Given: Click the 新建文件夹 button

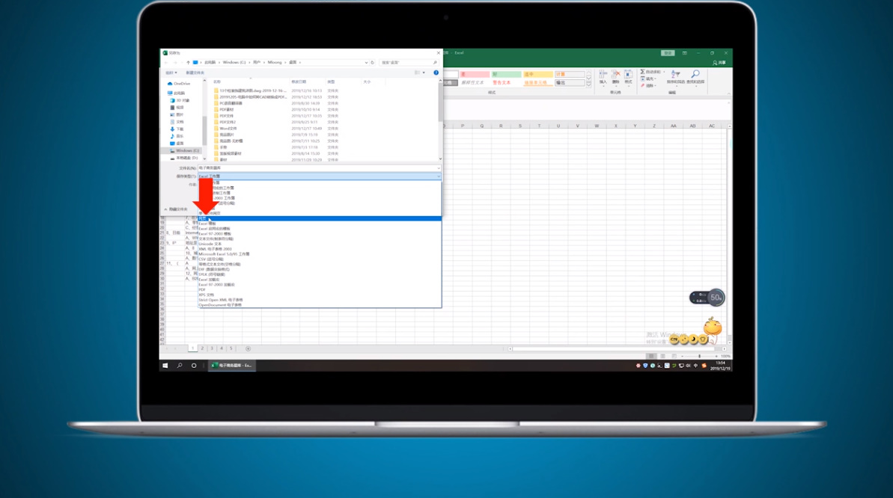Looking at the screenshot, I should (195, 73).
